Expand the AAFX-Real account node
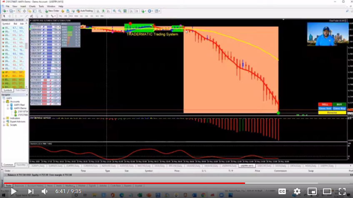 pyautogui.click(x=8, y=105)
